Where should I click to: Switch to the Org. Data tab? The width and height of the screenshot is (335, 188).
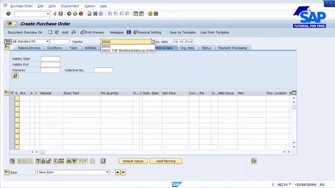[187, 48]
